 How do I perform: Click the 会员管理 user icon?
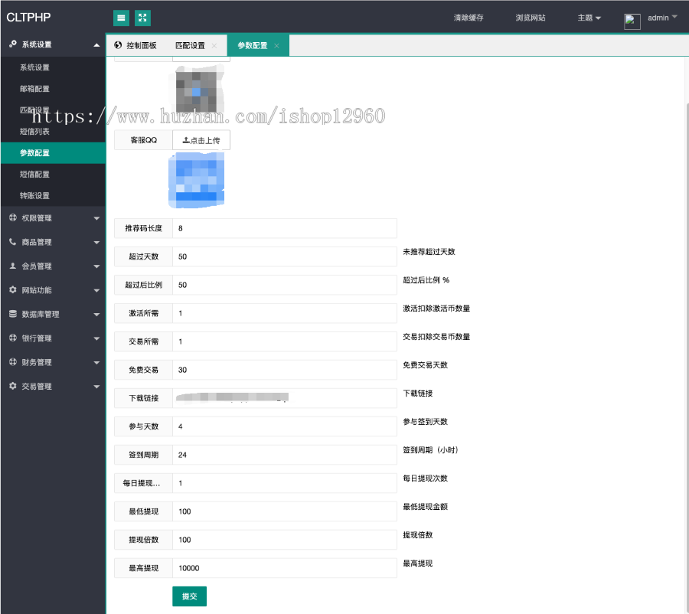[13, 266]
